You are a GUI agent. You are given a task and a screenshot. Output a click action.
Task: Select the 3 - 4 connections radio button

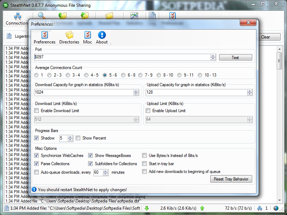(68, 75)
